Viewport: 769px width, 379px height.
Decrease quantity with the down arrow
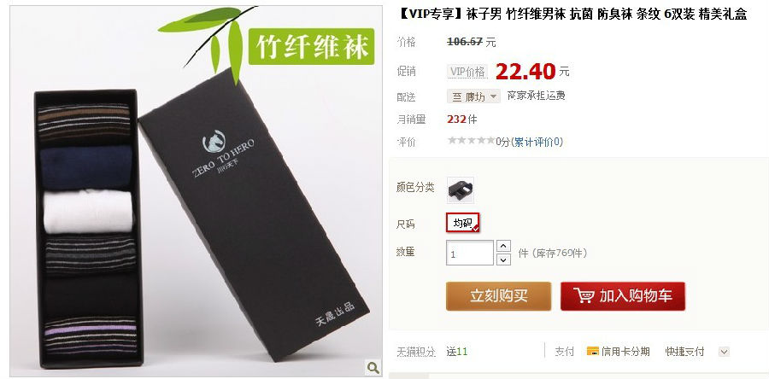[x=503, y=259]
